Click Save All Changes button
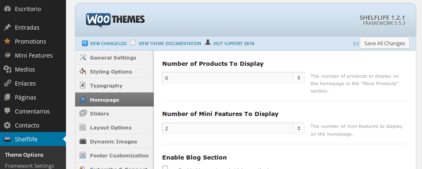This screenshot has width=422, height=169. (x=384, y=43)
